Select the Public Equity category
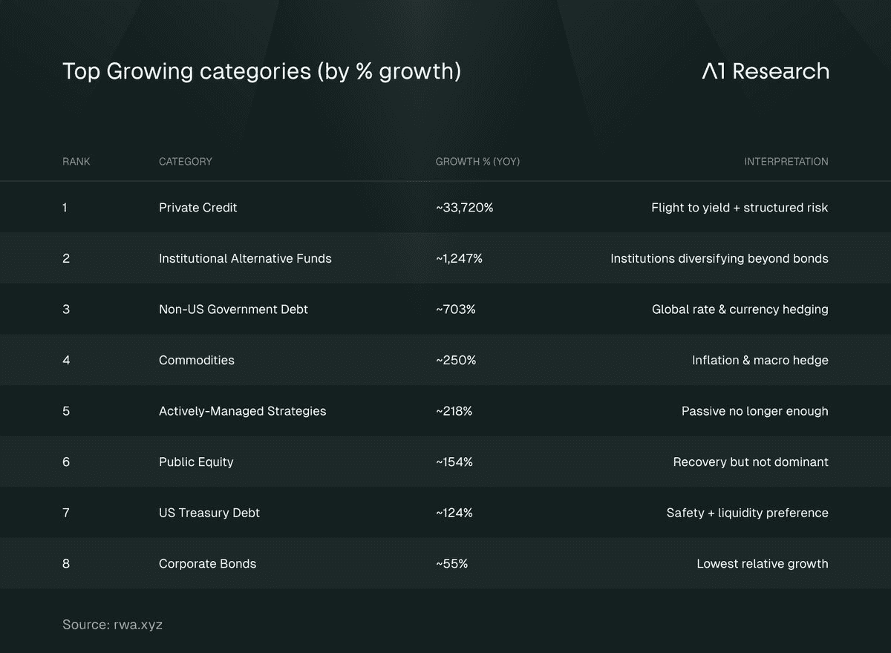891x653 pixels. click(x=196, y=462)
